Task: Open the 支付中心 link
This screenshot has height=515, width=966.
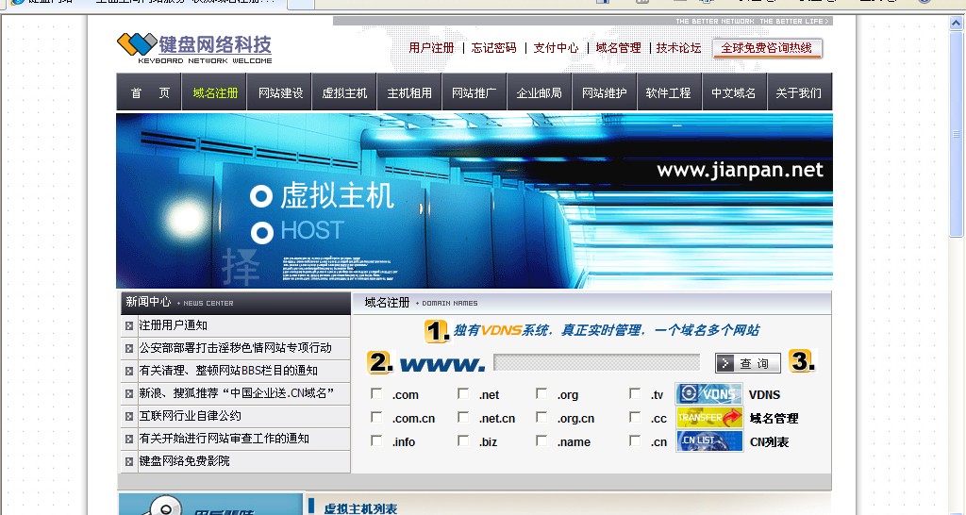Action: pos(556,47)
